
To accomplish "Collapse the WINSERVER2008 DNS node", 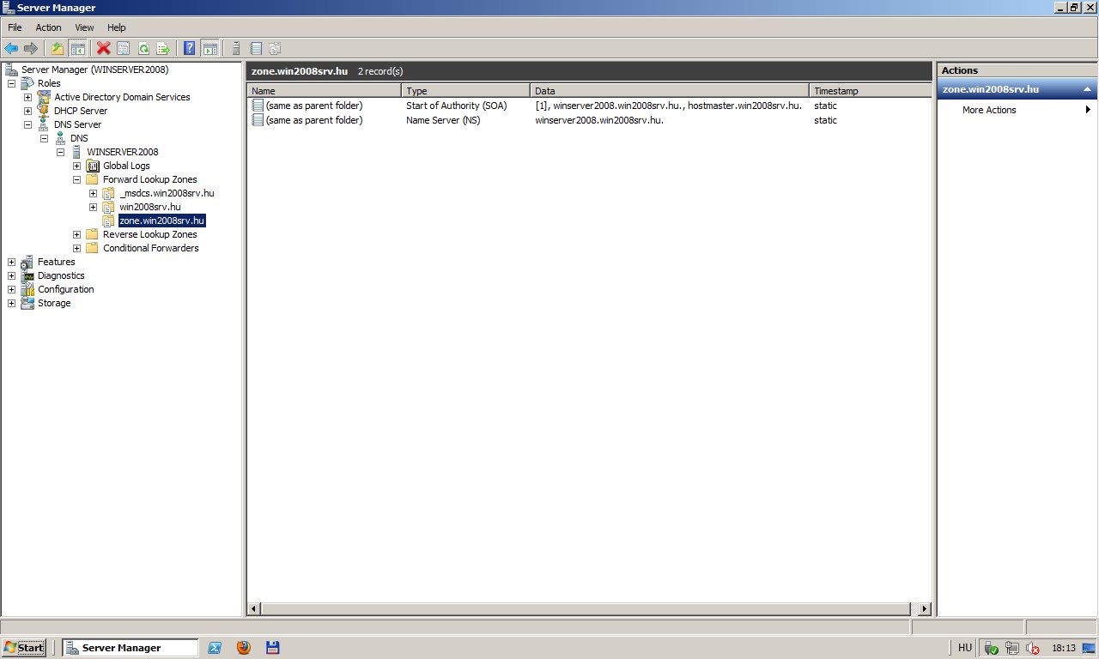I will [x=60, y=152].
